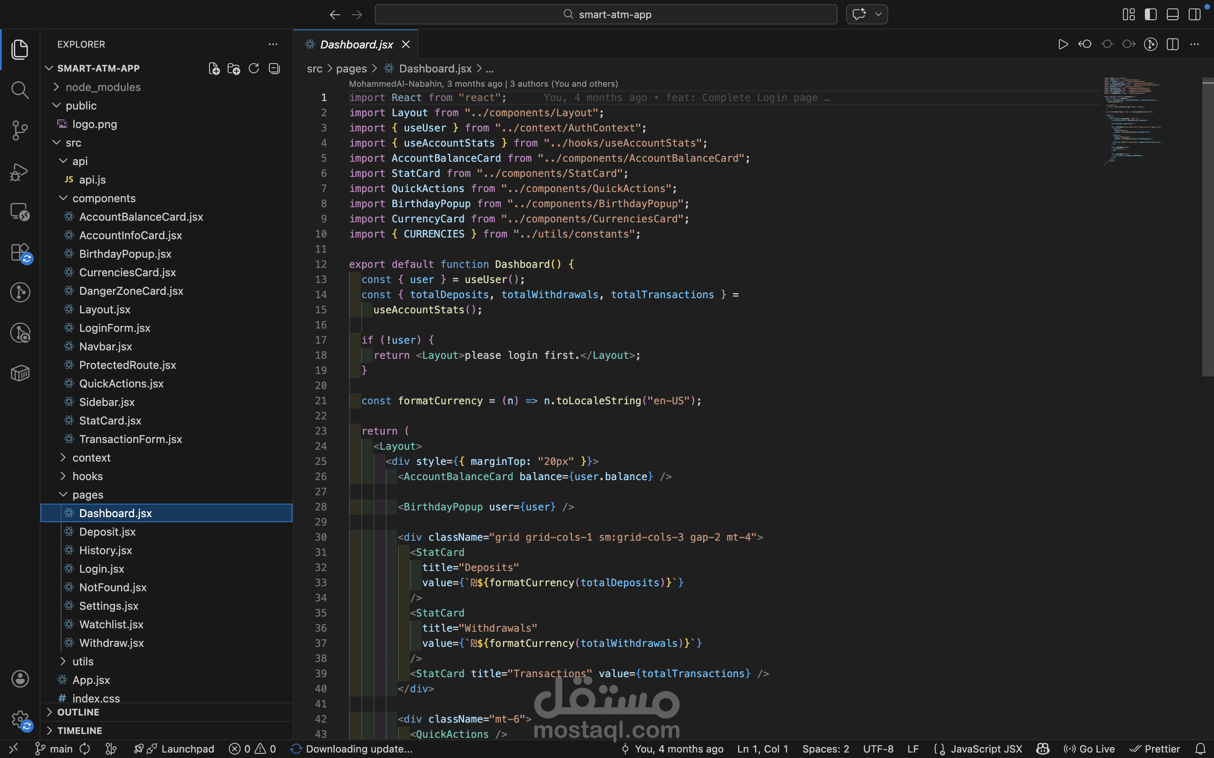Open Login.jsx from the pages folder
This screenshot has width=1214, height=758.
pos(101,568)
